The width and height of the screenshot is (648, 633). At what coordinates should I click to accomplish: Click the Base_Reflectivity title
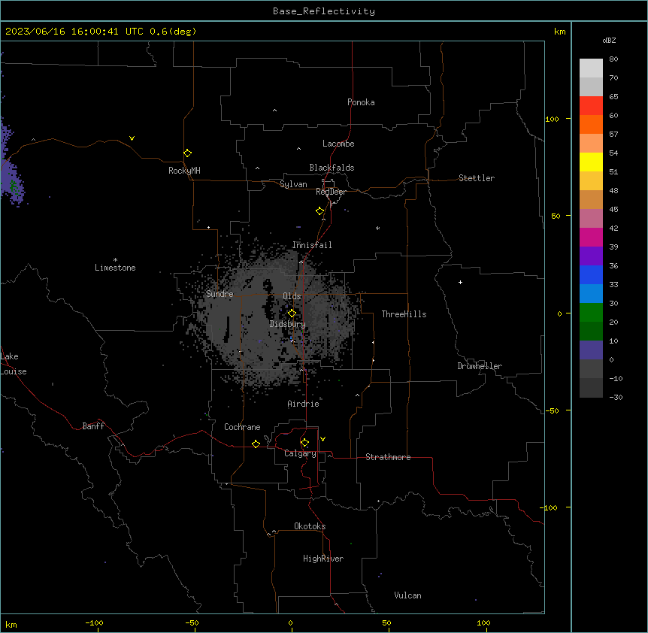click(324, 11)
